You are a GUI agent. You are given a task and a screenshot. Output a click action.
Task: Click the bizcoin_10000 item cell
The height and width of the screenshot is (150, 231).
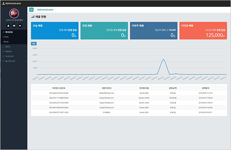tap(144, 103)
